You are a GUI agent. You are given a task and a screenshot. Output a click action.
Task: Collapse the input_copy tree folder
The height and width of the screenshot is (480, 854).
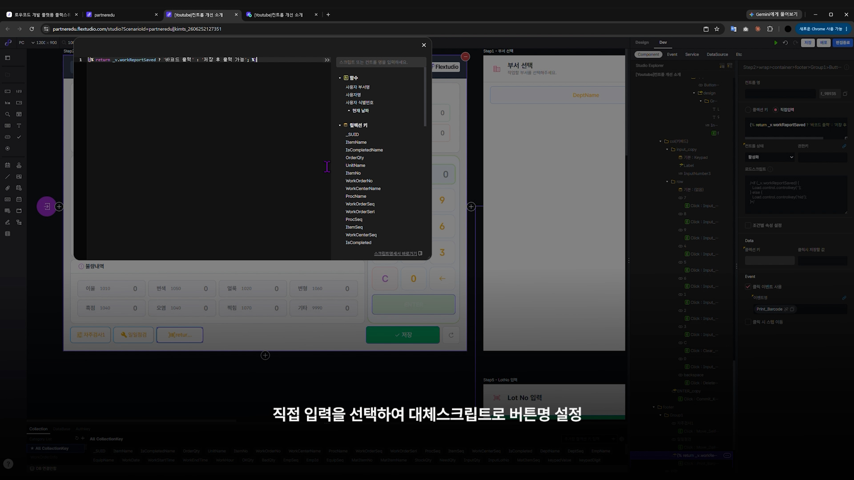667,149
